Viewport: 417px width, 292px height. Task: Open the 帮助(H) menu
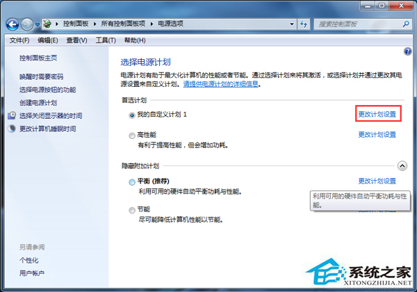pyautogui.click(x=135, y=40)
